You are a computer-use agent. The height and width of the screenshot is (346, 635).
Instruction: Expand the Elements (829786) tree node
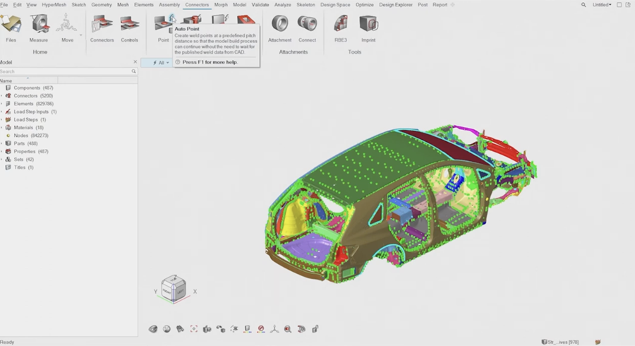pyautogui.click(x=1, y=104)
